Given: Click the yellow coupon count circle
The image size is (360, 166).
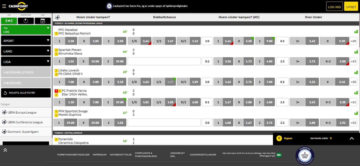Looking at the screenshot, I should pos(279,138).
